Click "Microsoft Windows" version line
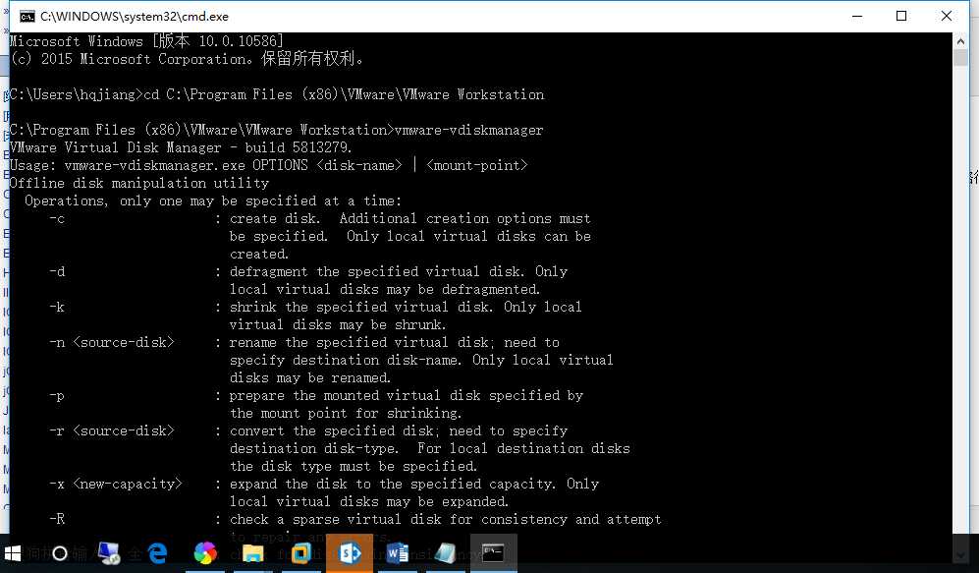The width and height of the screenshot is (979, 573). click(146, 41)
